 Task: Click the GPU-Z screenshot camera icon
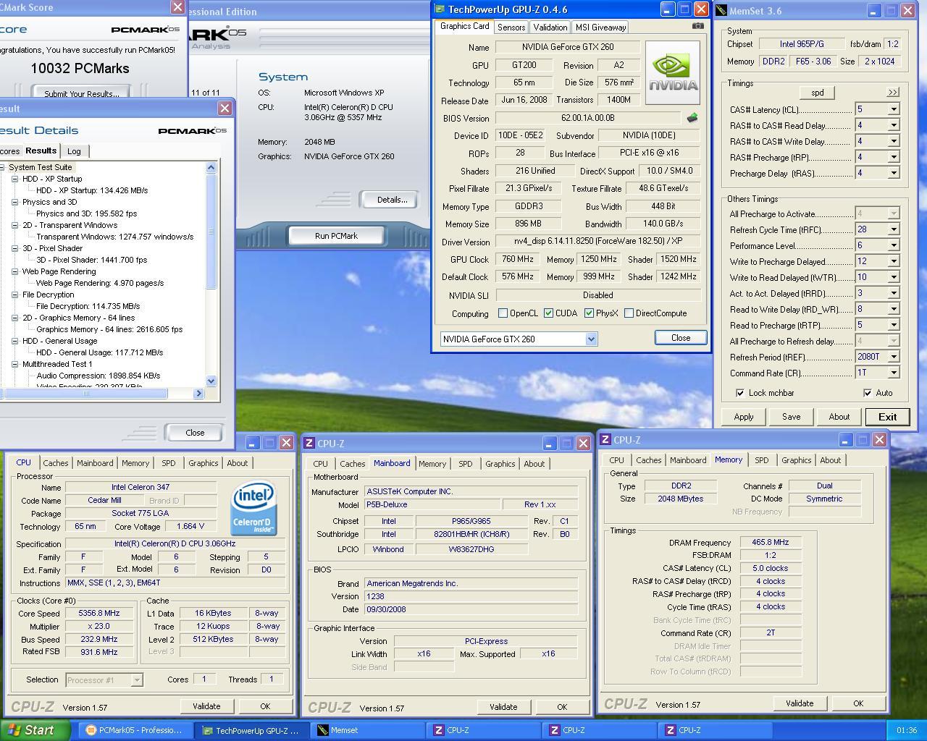pos(697,26)
